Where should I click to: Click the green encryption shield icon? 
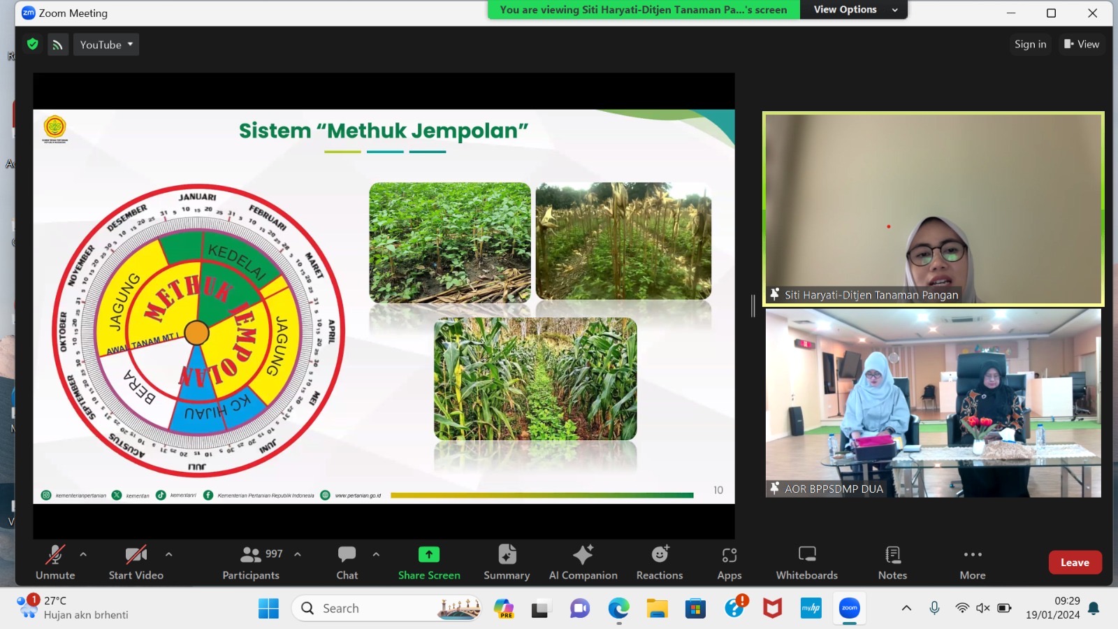click(33, 44)
